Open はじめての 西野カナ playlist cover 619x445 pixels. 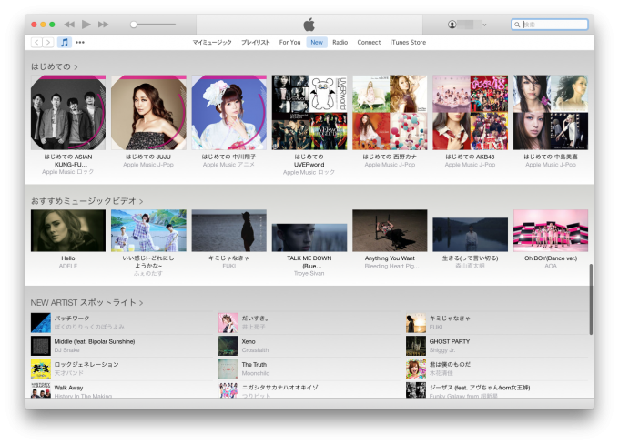(390, 113)
